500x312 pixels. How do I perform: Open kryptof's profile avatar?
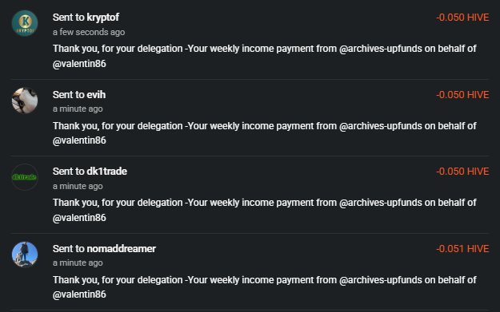click(x=25, y=23)
